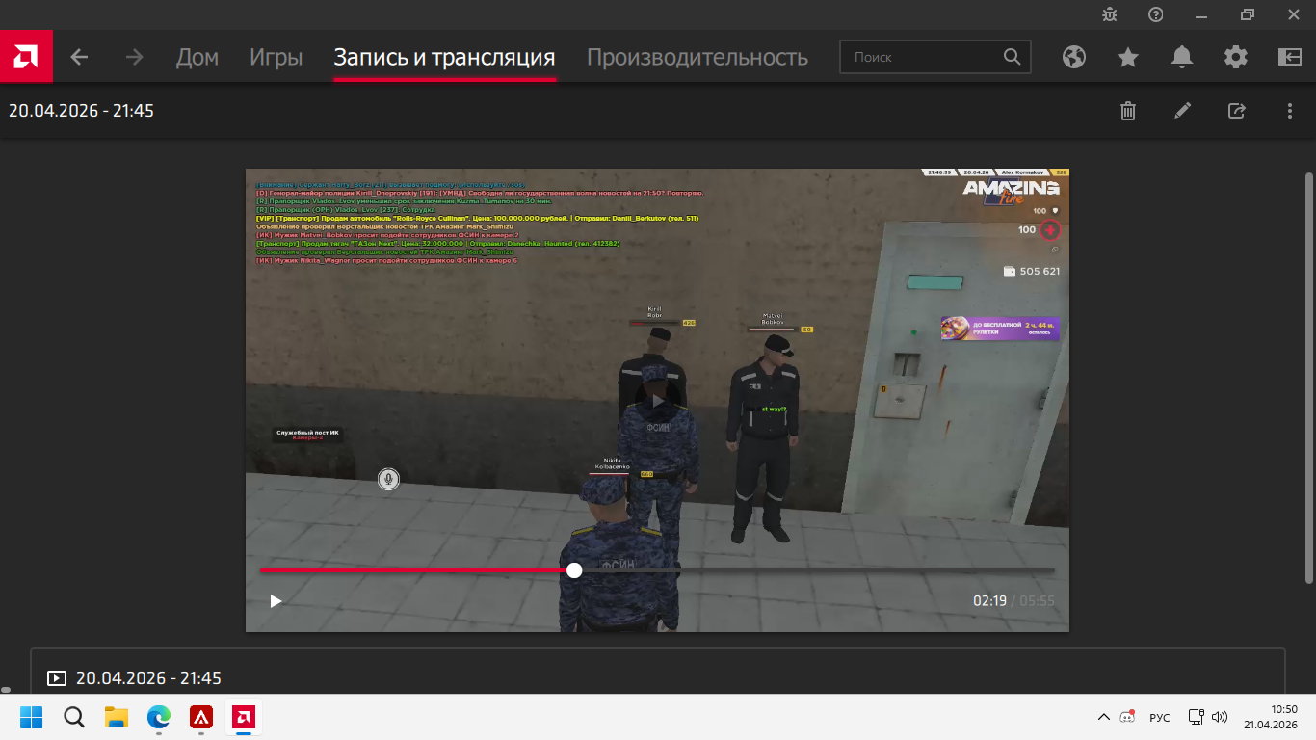1316x740 pixels.
Task: Click the Поиск search field
Action: 925,57
